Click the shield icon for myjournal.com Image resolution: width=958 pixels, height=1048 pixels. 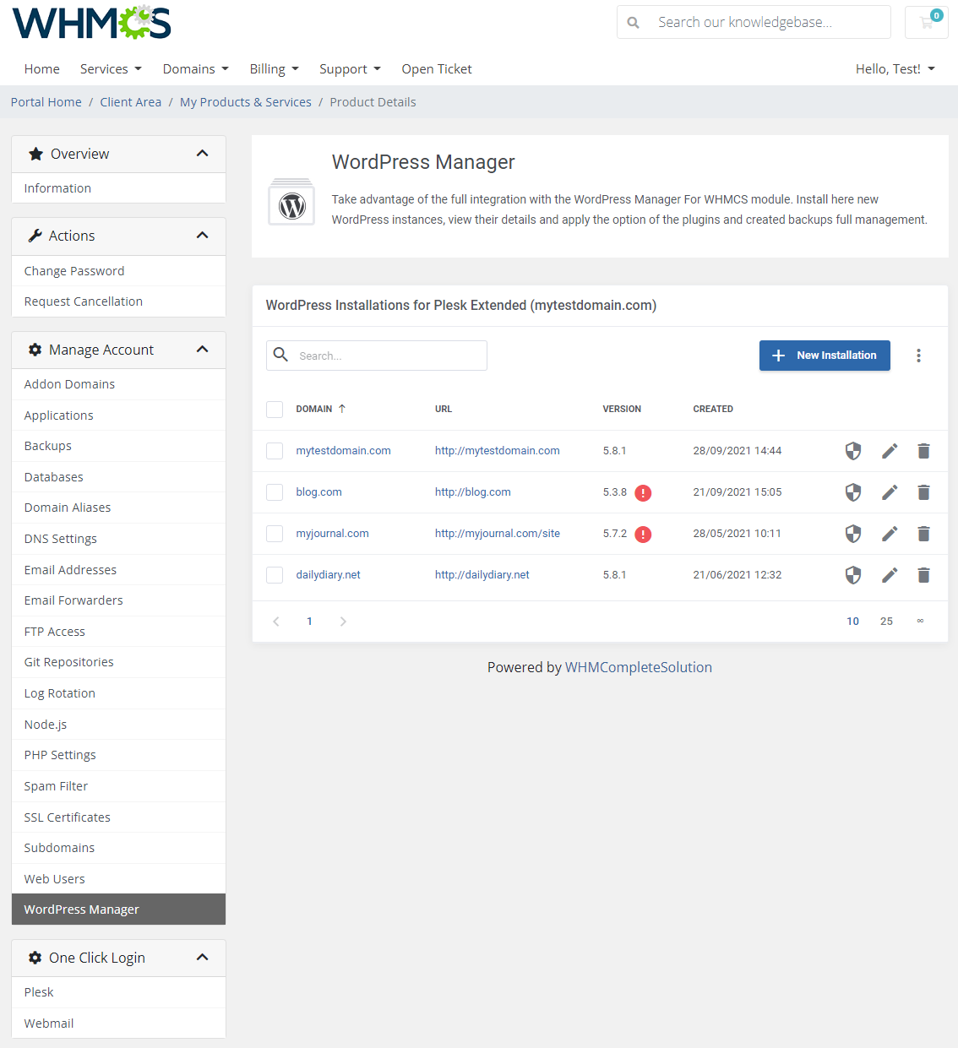pos(853,534)
